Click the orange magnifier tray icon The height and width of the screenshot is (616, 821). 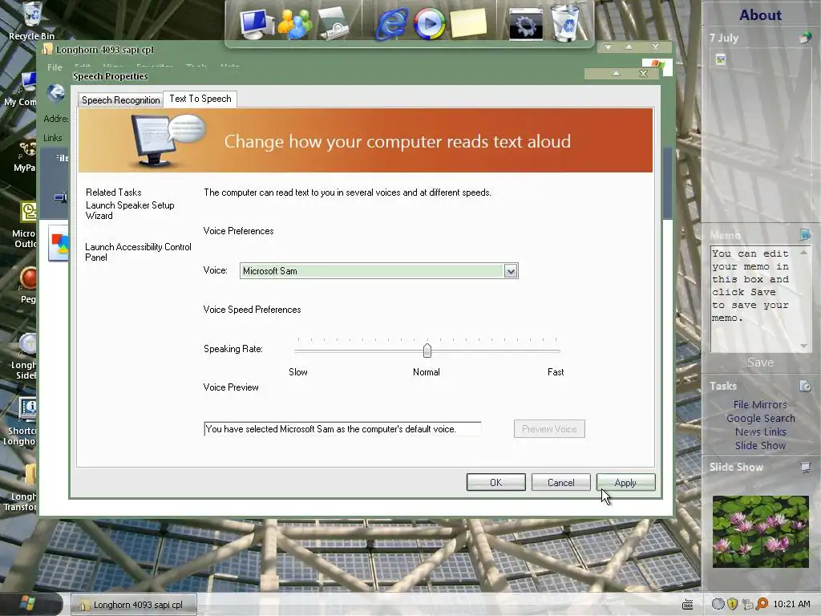[x=762, y=604]
